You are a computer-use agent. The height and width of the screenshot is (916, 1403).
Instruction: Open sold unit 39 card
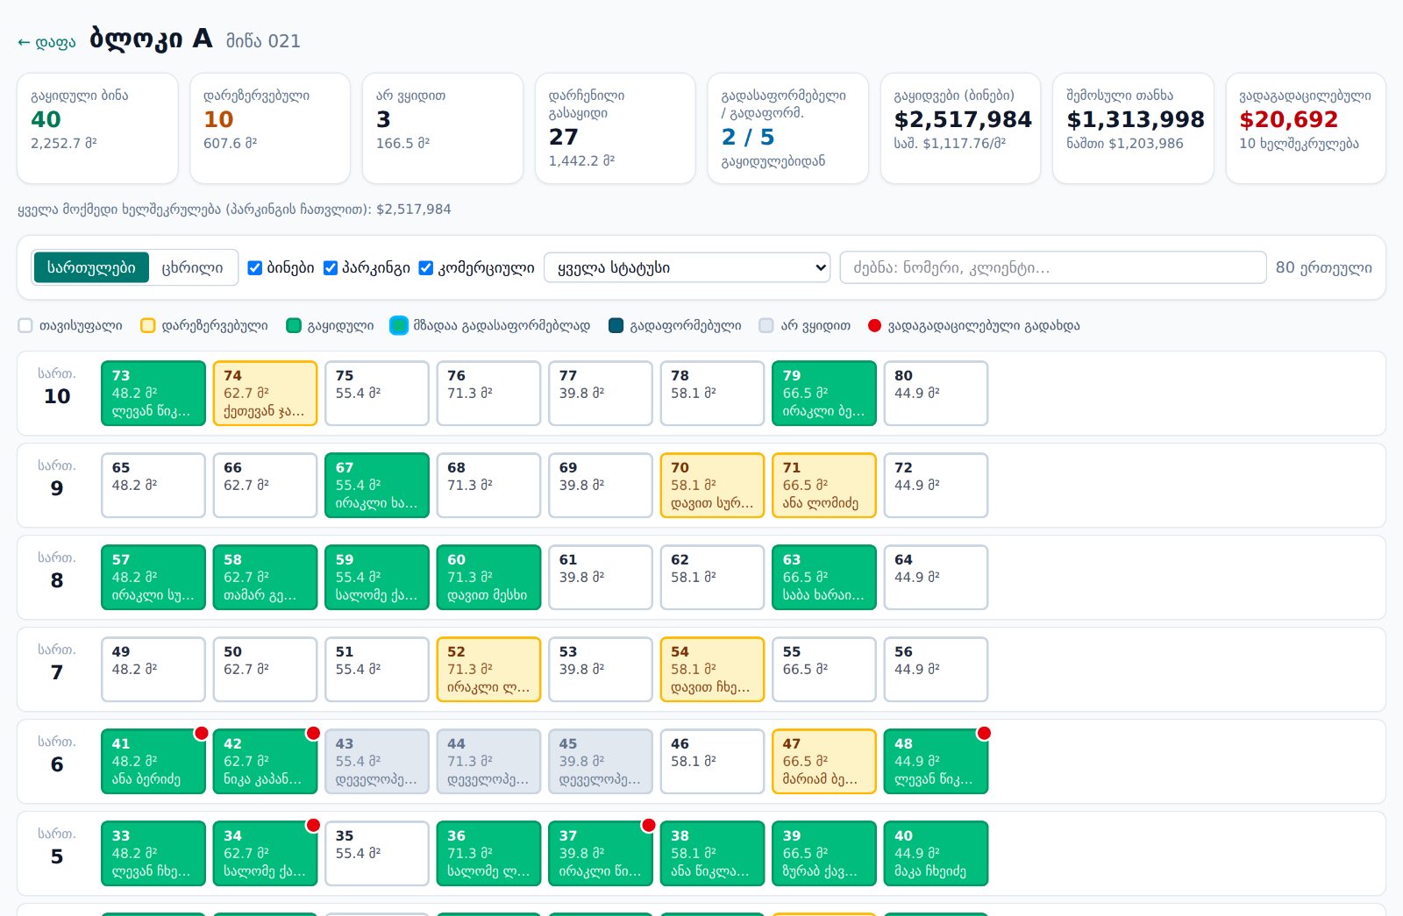pyautogui.click(x=824, y=854)
